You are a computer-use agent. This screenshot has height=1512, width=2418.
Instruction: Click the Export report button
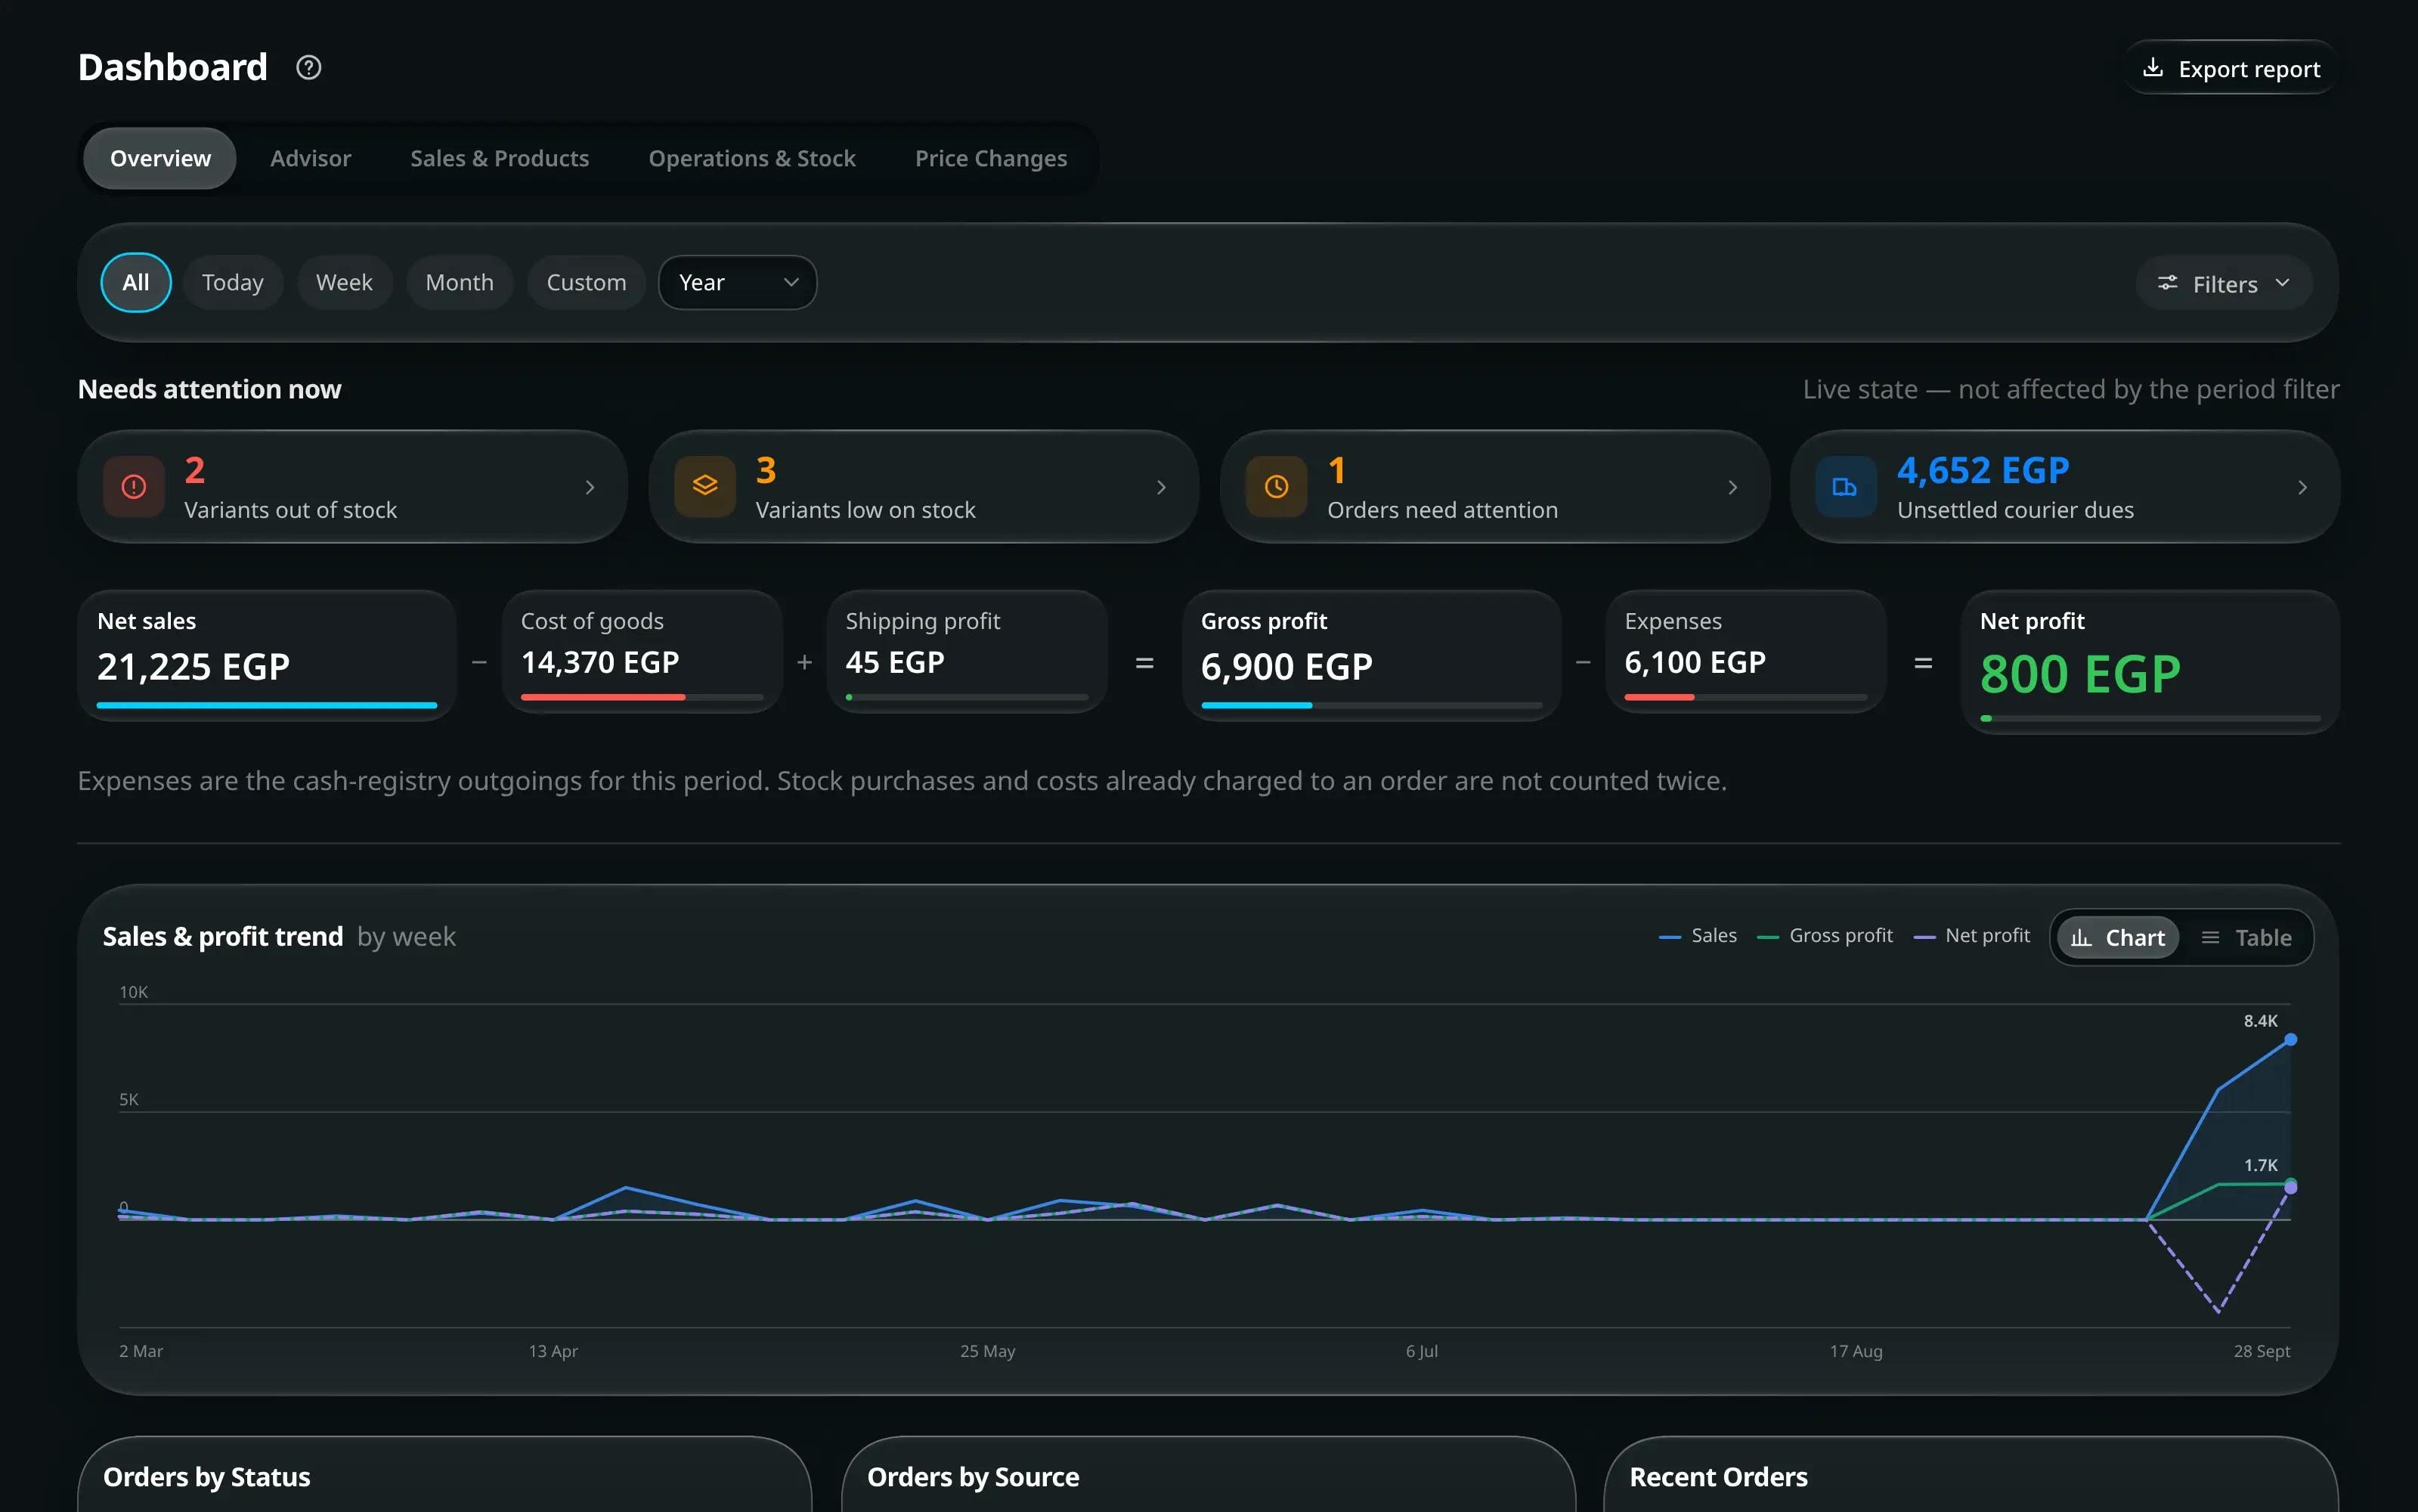click(x=2232, y=68)
